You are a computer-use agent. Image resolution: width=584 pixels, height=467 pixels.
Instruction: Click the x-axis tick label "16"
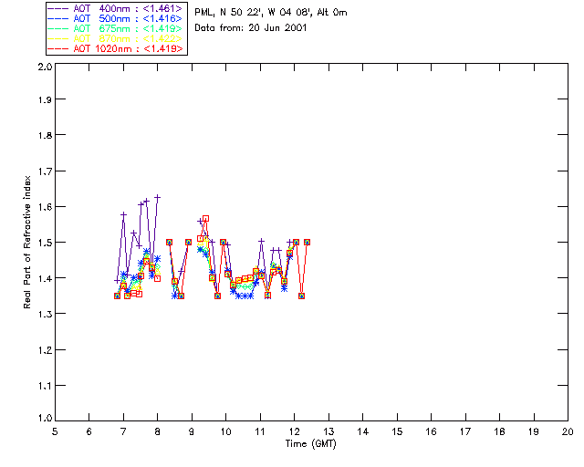click(x=431, y=431)
